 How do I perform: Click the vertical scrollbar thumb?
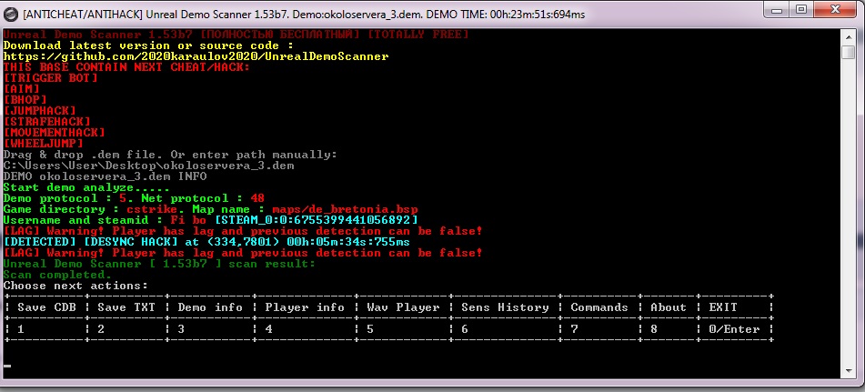[x=850, y=53]
